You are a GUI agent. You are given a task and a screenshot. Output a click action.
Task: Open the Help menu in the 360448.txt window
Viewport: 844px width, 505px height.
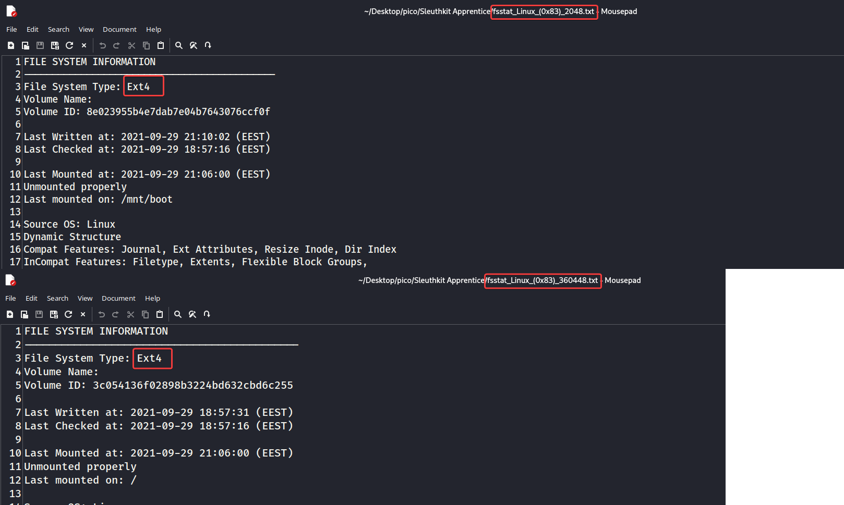coord(152,298)
